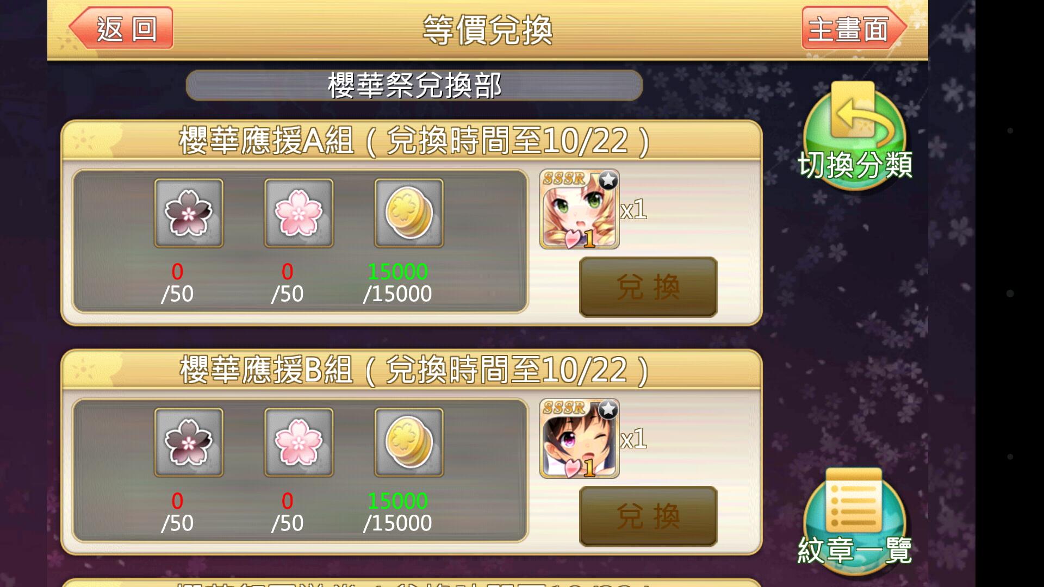The image size is (1044, 587).
Task: Click 兌換 button for 櫻華應援B組
Action: [x=648, y=516]
